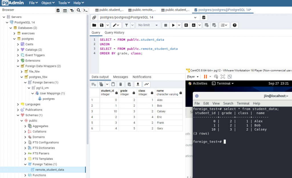Viewport: 292px width, 178px height.
Task: Click connection status icon beside connection box
Action: (x=94, y=17)
